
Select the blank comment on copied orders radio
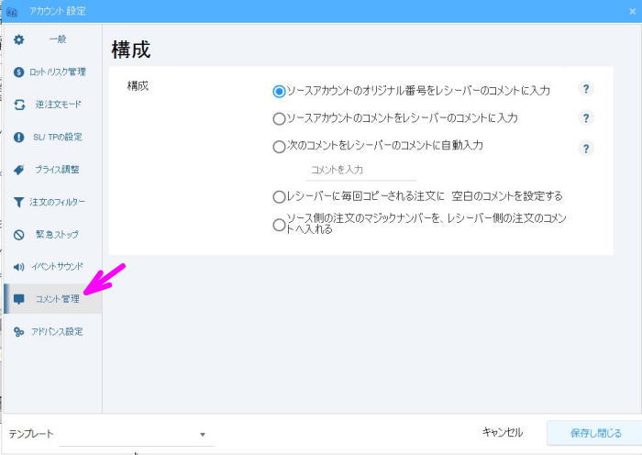(279, 197)
